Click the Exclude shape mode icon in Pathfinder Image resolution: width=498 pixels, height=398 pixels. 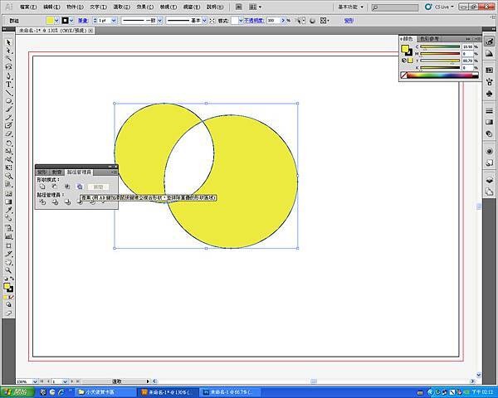point(80,187)
